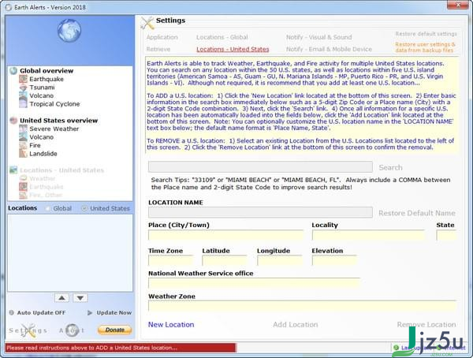473x358 pixels.
Task: Select the Earthquake icon under Global overview
Action: coord(23,79)
